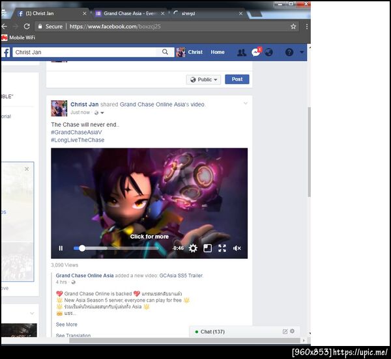Close the third browser tab
391x359 pixels.
[240, 14]
